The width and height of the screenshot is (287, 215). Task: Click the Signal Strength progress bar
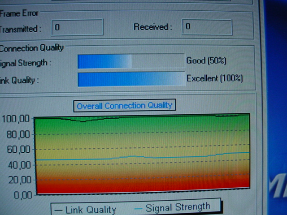click(x=131, y=61)
